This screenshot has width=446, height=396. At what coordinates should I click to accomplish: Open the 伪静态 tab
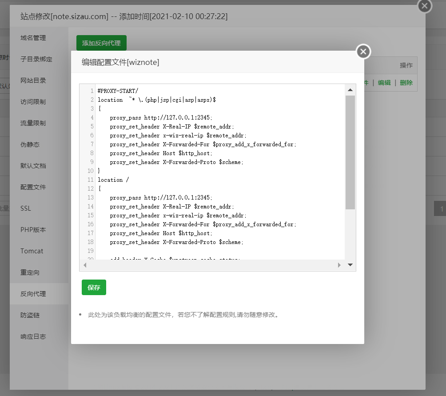[30, 144]
